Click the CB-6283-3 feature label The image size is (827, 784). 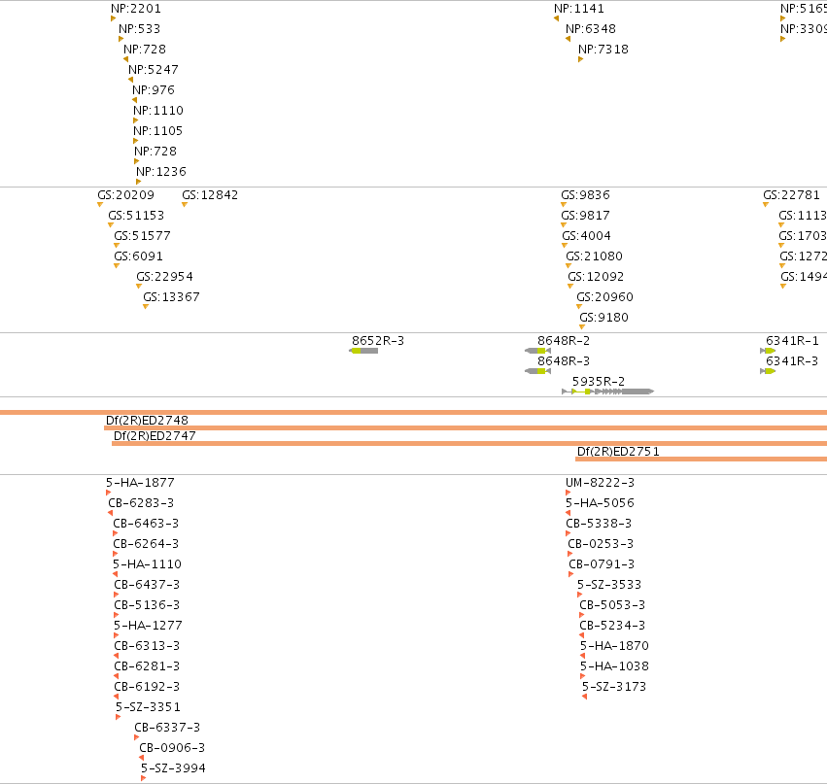pyautogui.click(x=141, y=503)
